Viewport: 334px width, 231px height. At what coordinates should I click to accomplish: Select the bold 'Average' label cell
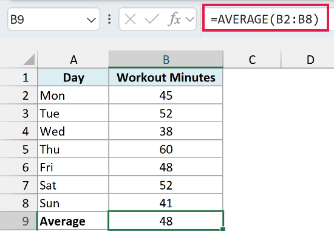(73, 221)
